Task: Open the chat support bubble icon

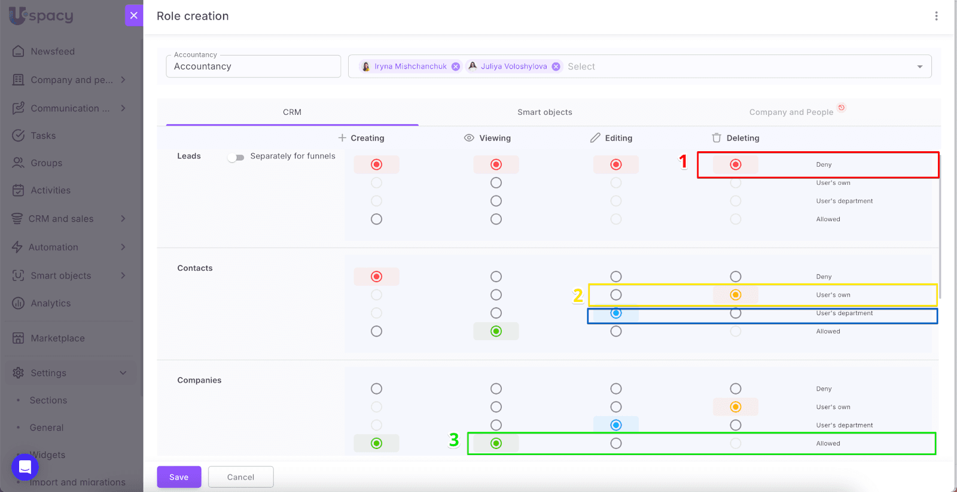Action: (x=25, y=467)
